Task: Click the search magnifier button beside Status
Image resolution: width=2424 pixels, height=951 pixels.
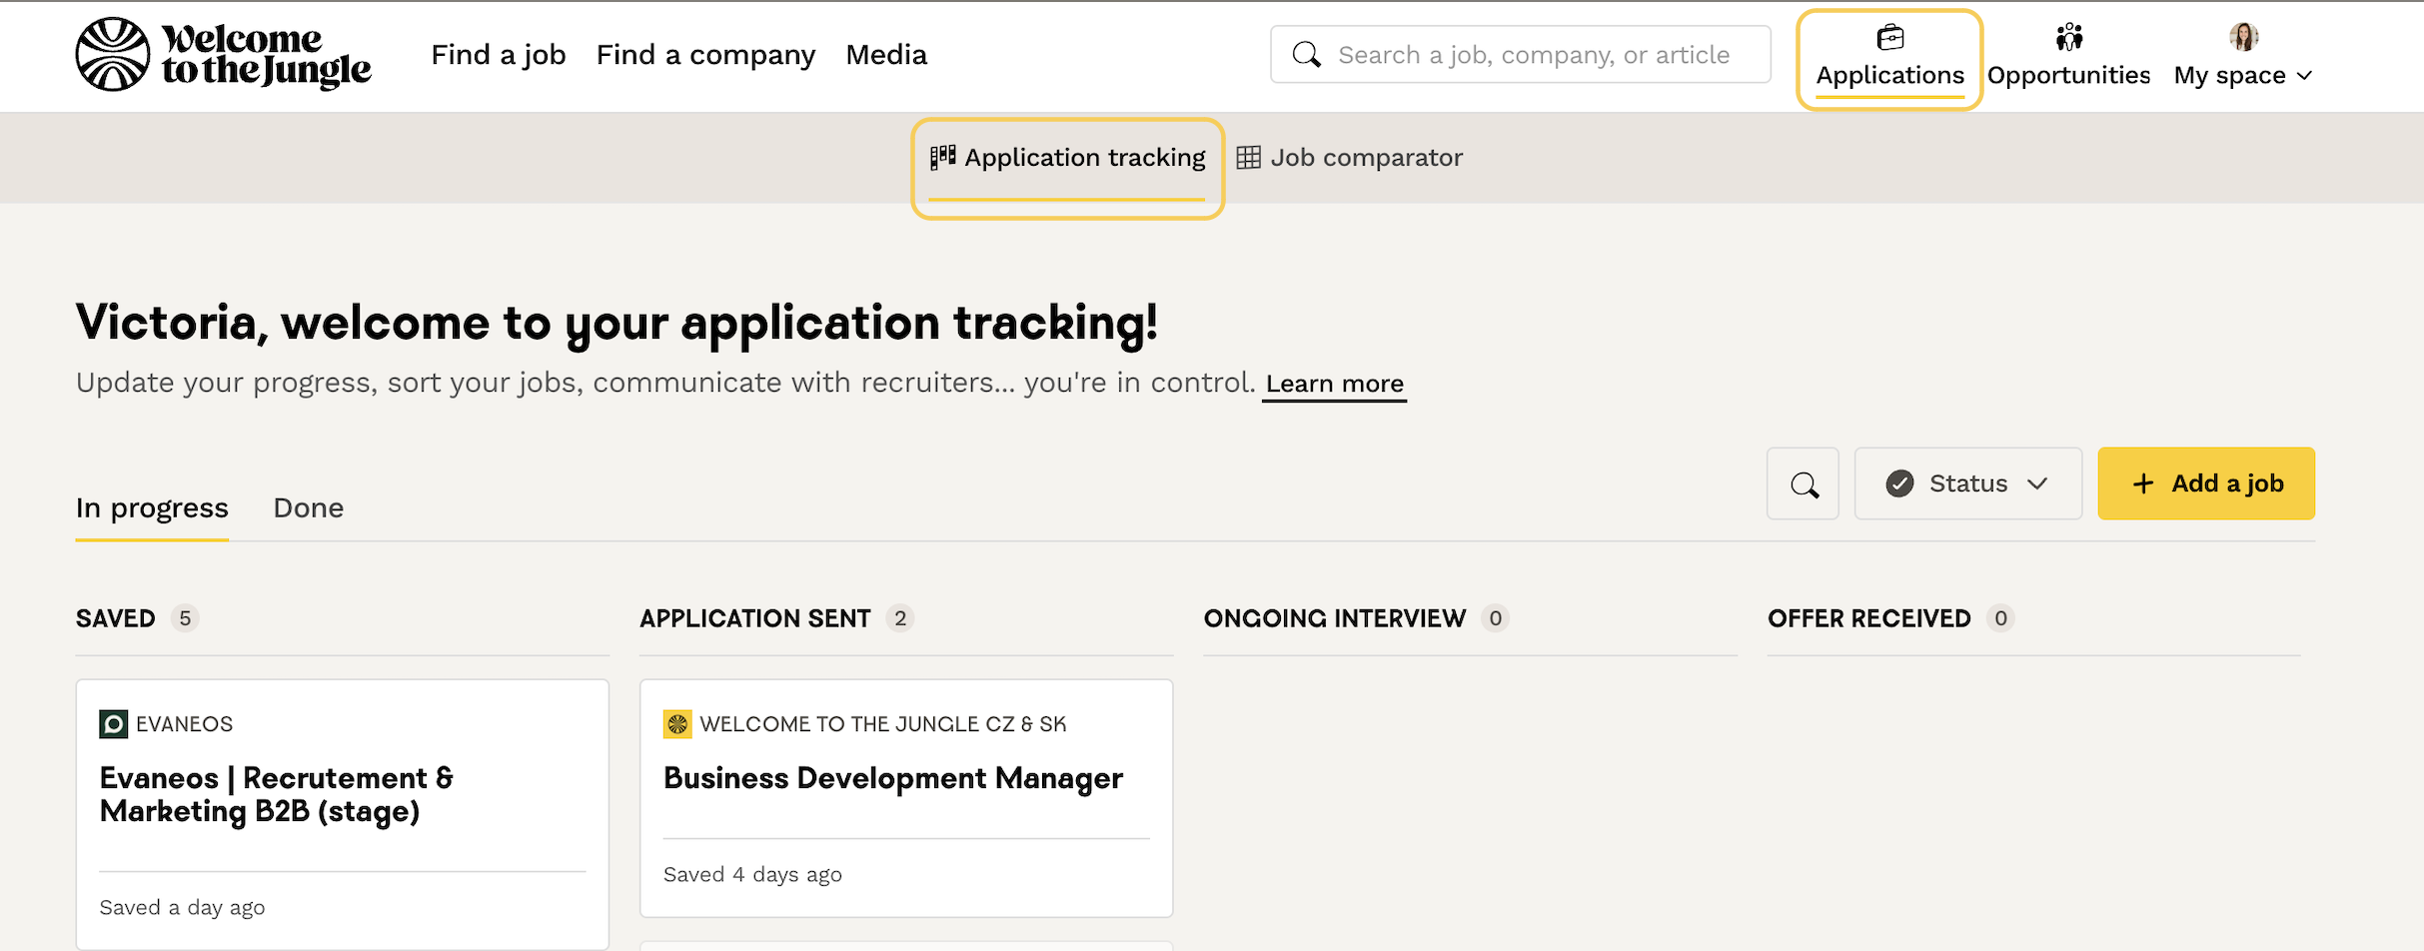Action: pyautogui.click(x=1804, y=484)
